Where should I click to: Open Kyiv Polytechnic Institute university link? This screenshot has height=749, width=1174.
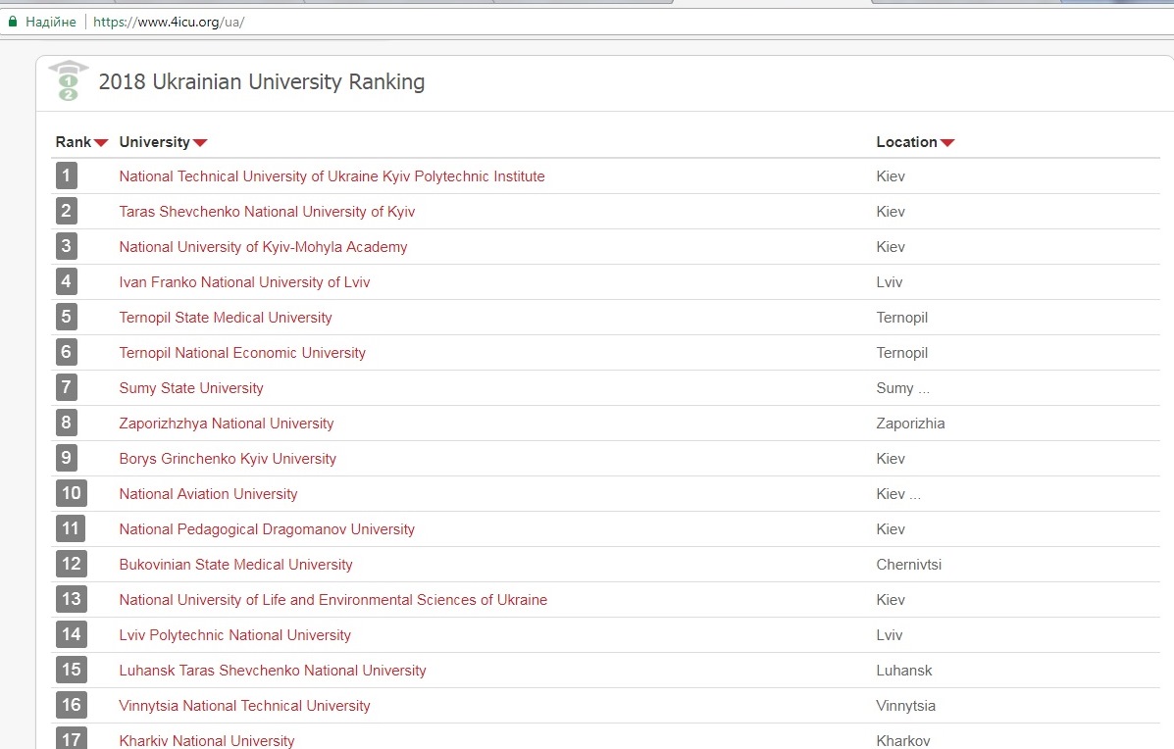pyautogui.click(x=332, y=176)
